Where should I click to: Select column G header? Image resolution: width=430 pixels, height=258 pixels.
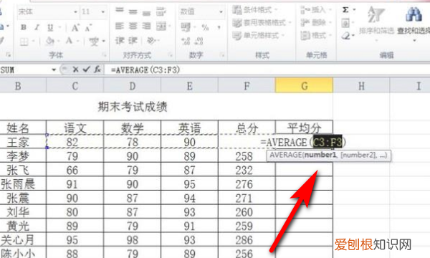point(304,86)
